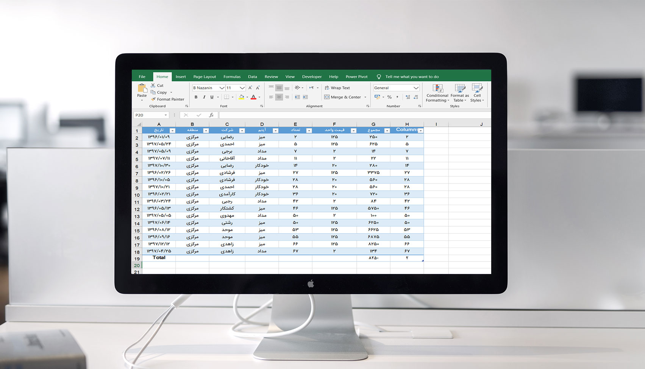The width and height of the screenshot is (645, 369).
Task: Open the Clipboard group dialog launcher
Action: pos(186,106)
